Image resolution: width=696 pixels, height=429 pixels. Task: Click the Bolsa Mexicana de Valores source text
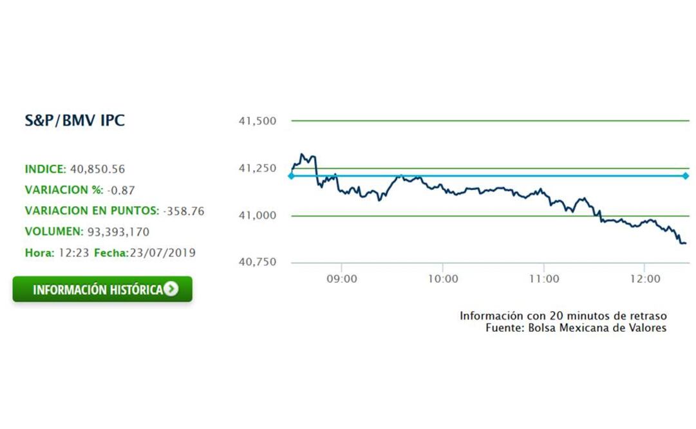576,328
